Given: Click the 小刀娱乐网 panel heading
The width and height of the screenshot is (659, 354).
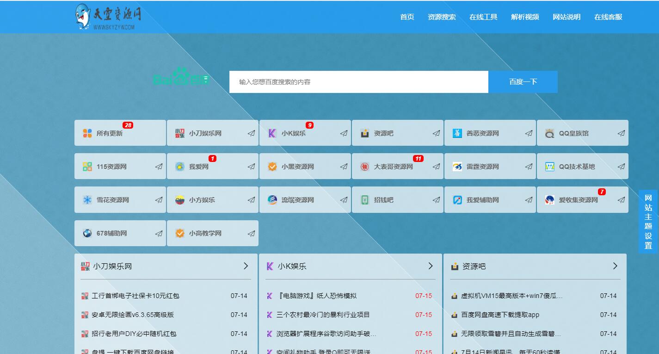Looking at the screenshot, I should pos(112,266).
